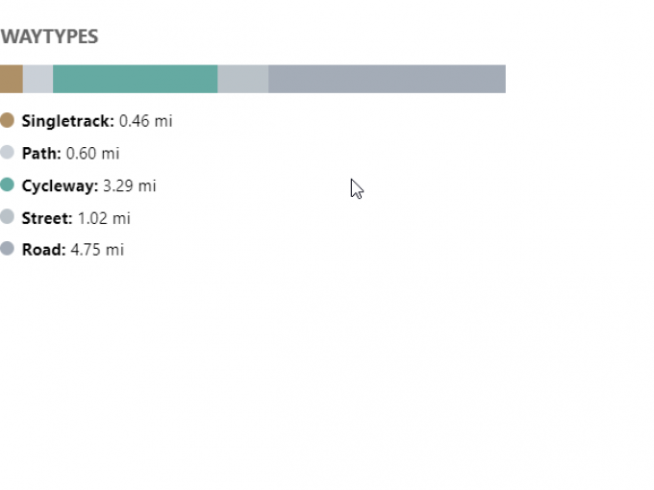Image resolution: width=654 pixels, height=490 pixels.
Task: Click the 4.75 mi Road distance
Action: pyautogui.click(x=97, y=250)
